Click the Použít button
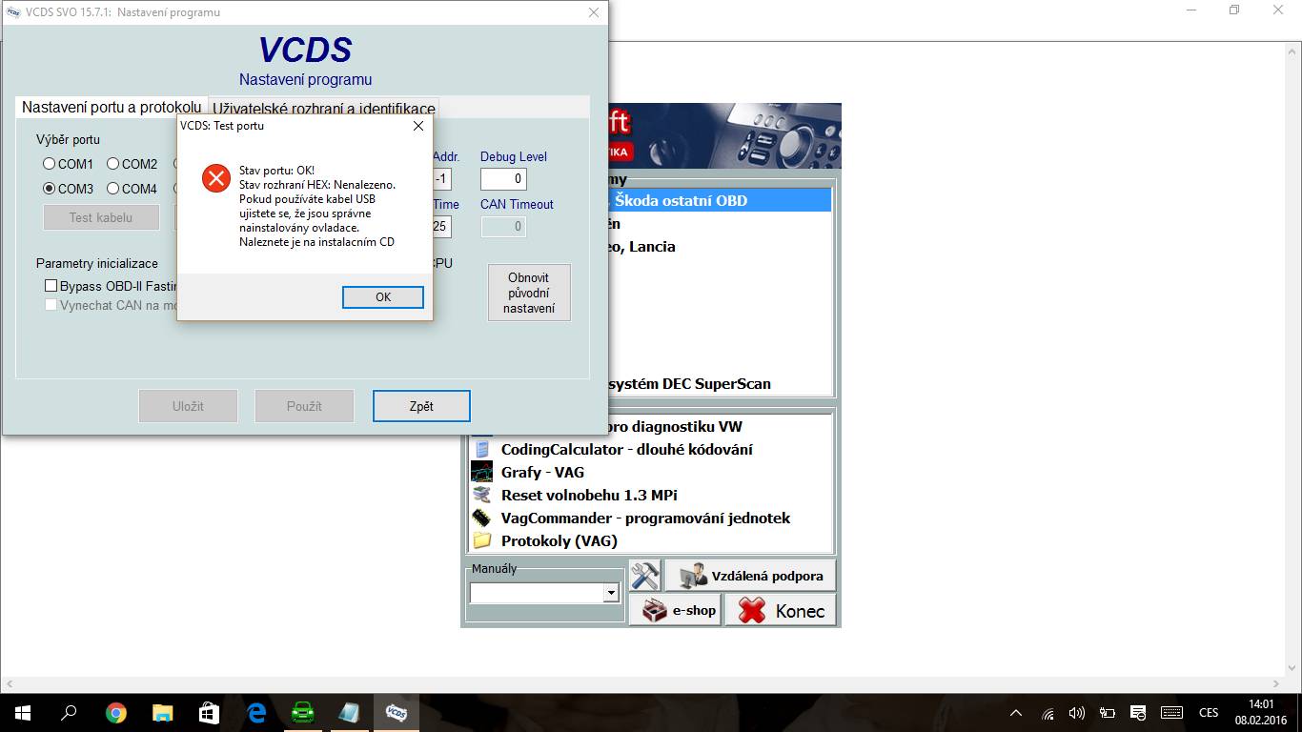This screenshot has width=1302, height=732. [x=304, y=406]
